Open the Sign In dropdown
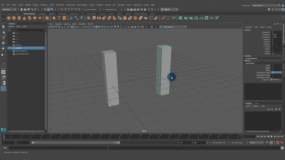This screenshot has height=160, width=285. coord(169,9)
